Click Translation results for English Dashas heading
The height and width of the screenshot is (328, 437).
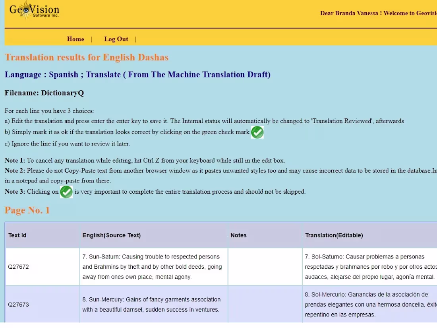coord(87,57)
